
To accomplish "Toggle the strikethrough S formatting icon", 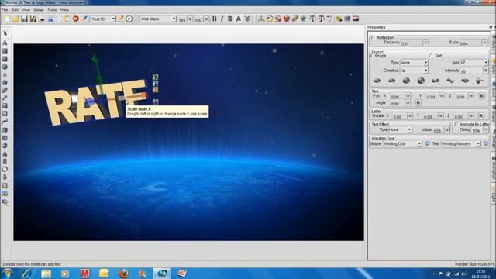I will [x=230, y=19].
